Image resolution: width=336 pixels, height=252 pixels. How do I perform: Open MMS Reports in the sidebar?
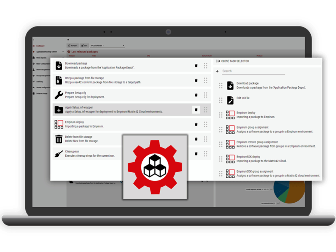tap(41, 58)
